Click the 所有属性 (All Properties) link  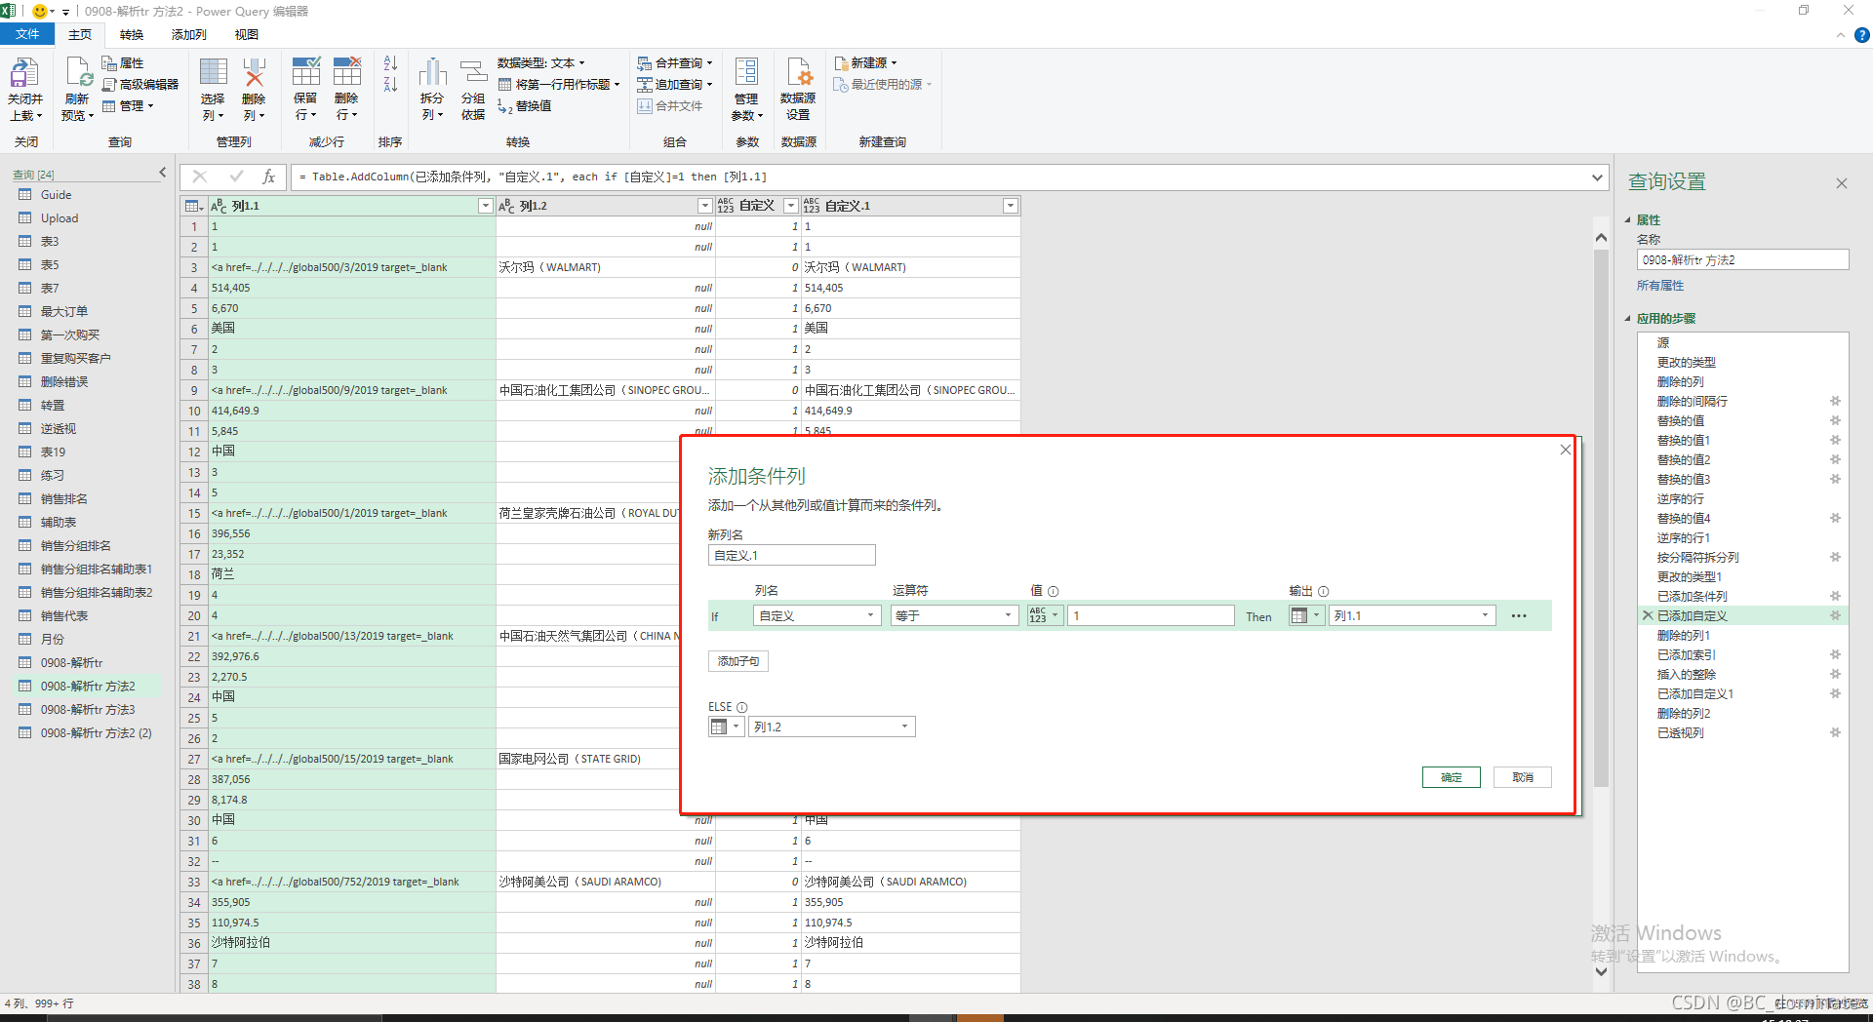[1660, 286]
